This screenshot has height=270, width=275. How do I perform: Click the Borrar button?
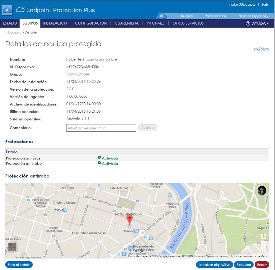pos(262,265)
